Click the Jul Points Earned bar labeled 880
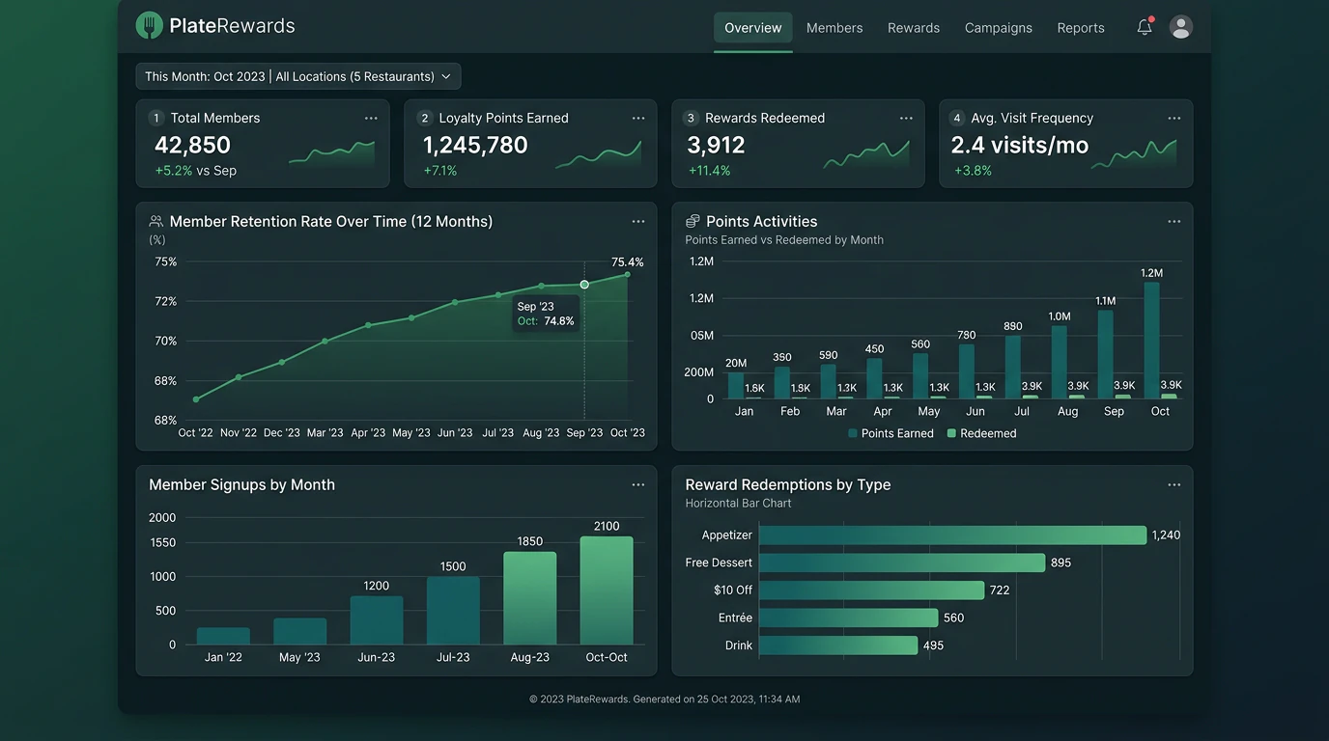The height and width of the screenshot is (741, 1329). [x=1013, y=367]
